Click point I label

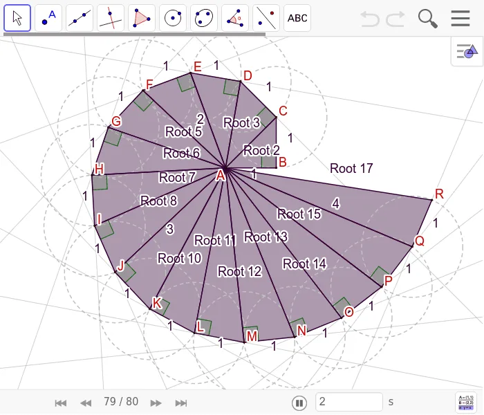(x=99, y=219)
